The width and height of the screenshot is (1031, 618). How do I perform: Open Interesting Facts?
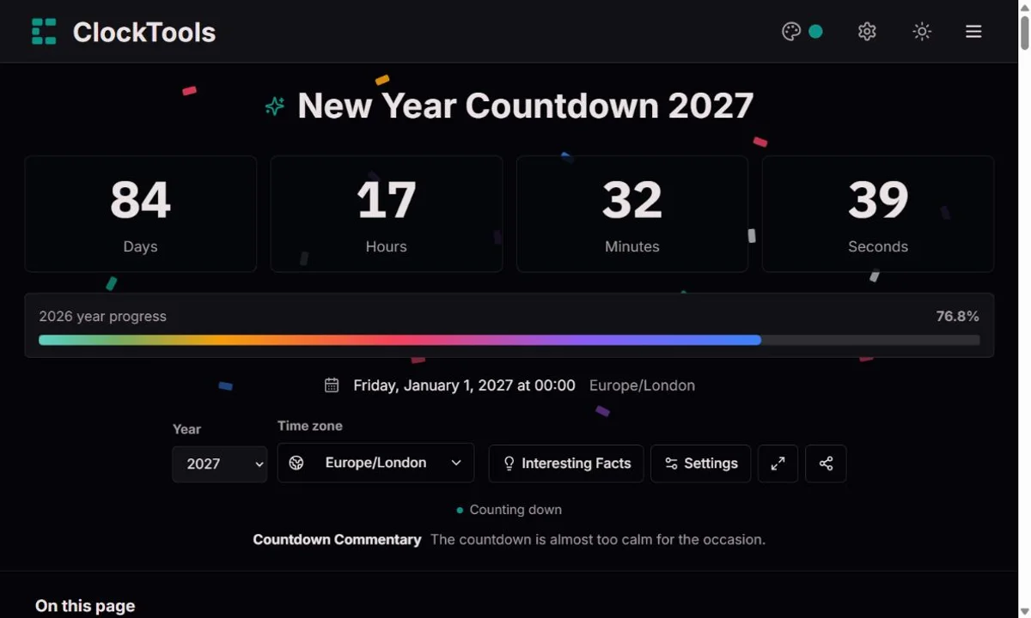(566, 463)
